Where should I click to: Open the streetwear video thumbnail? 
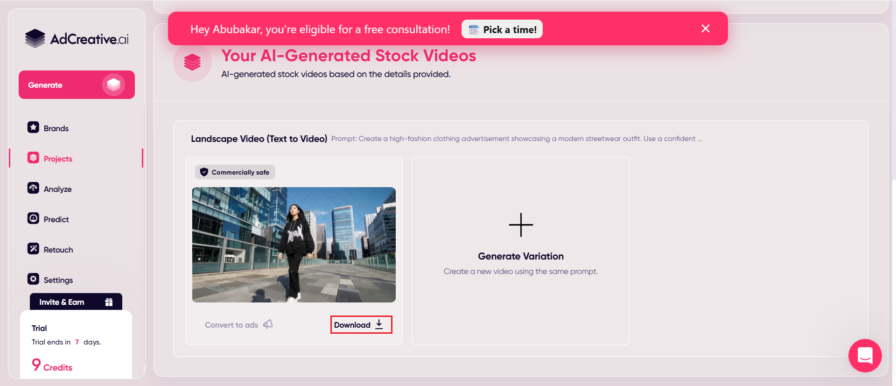[x=294, y=245]
